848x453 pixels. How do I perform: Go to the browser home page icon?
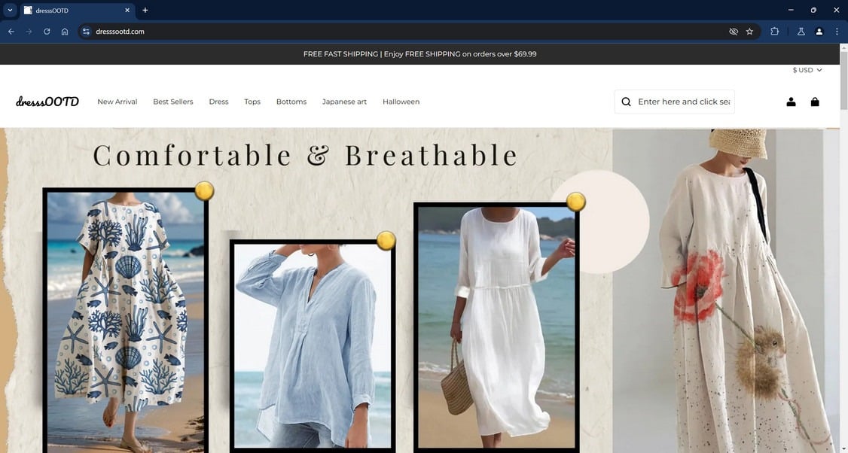click(65, 32)
